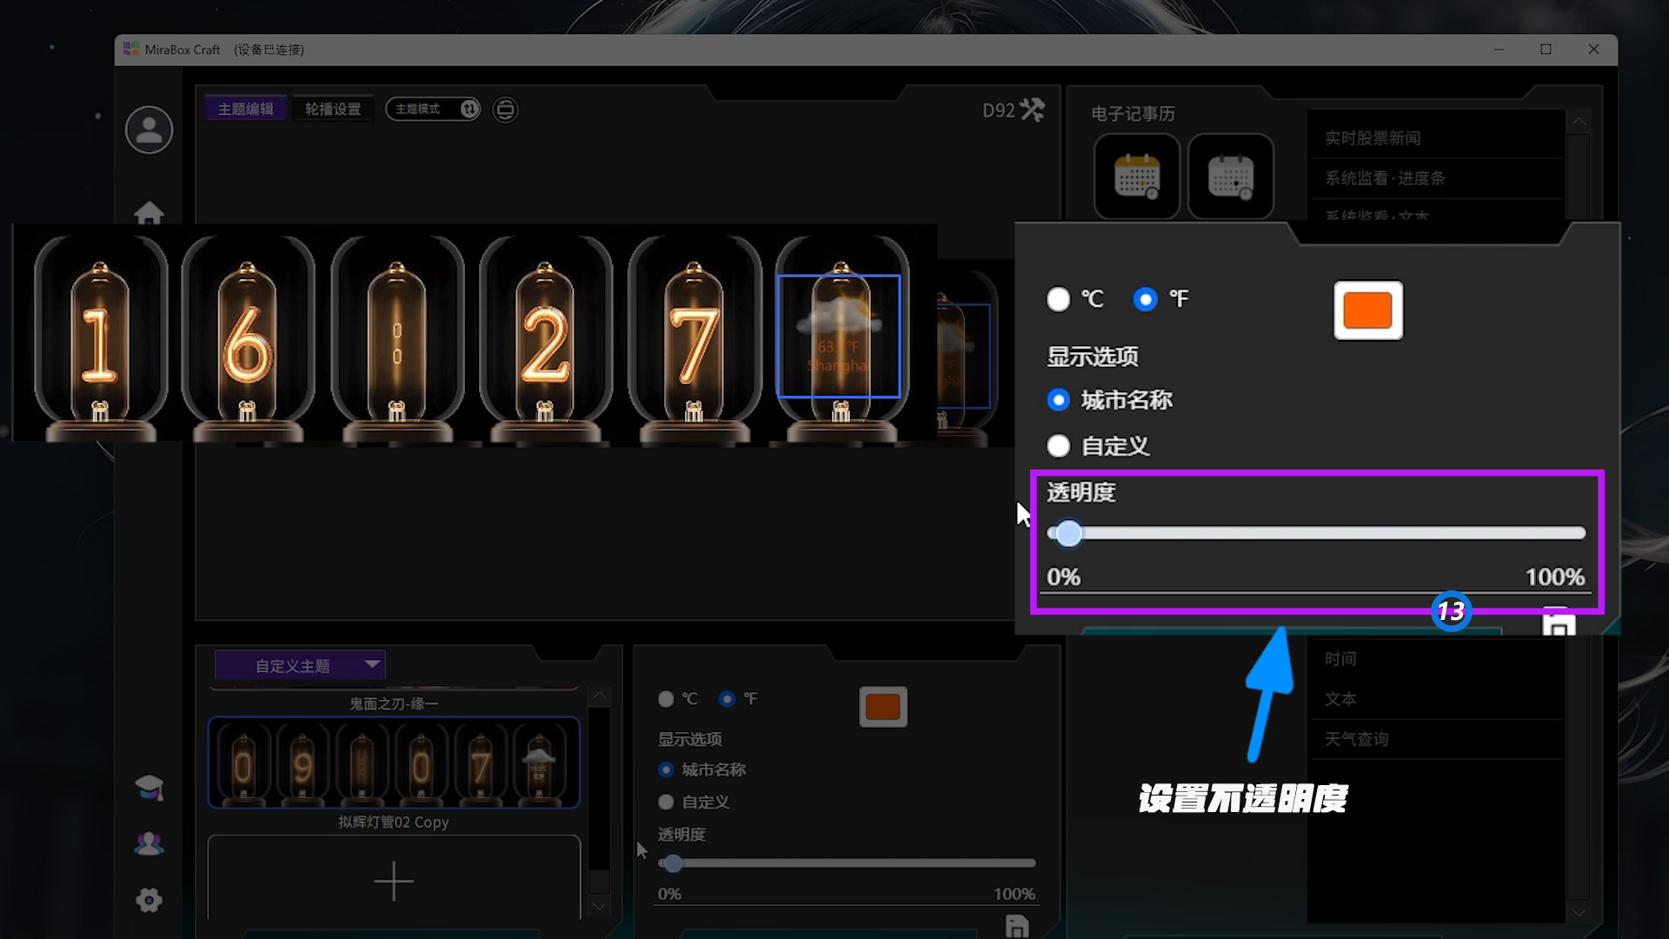The height and width of the screenshot is (939, 1669).
Task: Select 城市名称 in the enlarged settings popup
Action: click(1058, 400)
